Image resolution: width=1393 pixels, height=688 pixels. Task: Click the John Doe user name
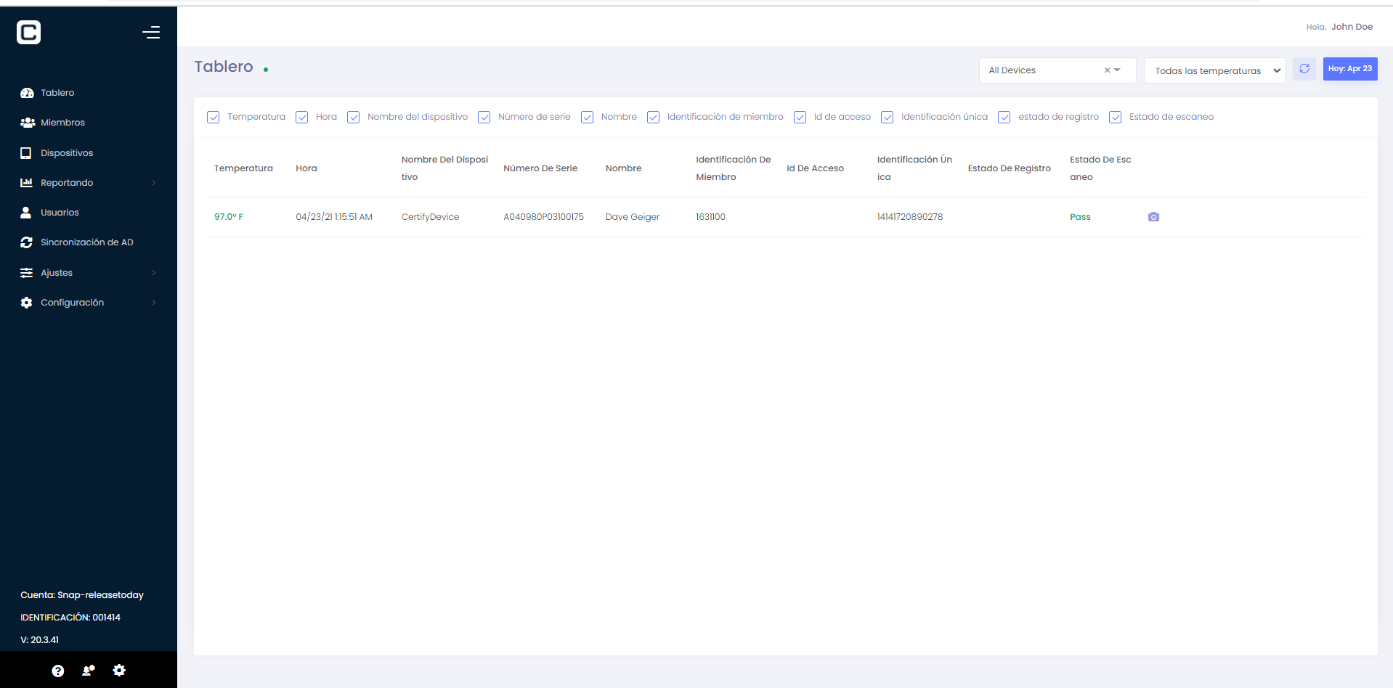click(x=1352, y=27)
